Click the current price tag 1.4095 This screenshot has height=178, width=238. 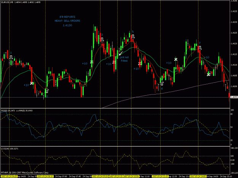pos(234,97)
